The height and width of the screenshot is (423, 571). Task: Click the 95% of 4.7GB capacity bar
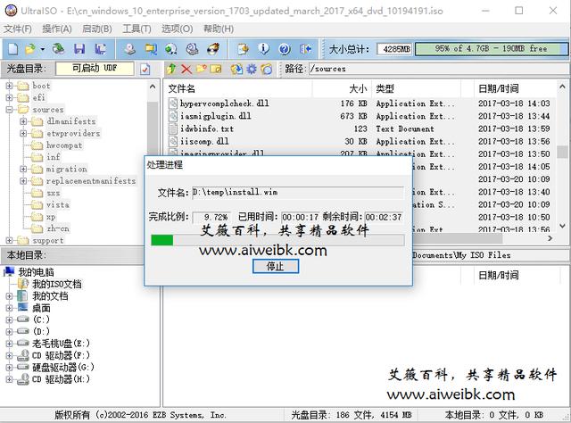491,49
